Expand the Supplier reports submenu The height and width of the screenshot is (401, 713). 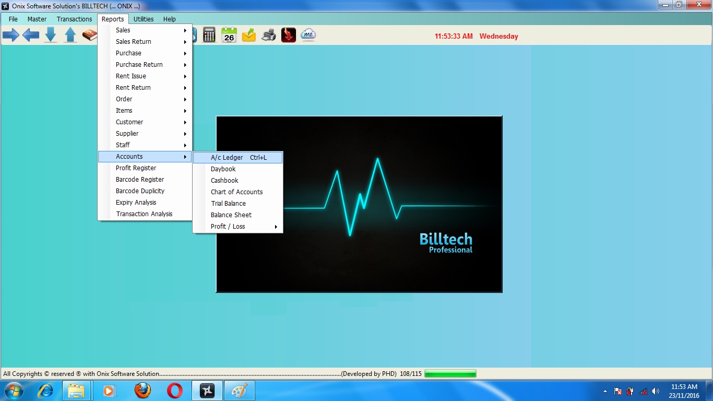click(145, 134)
